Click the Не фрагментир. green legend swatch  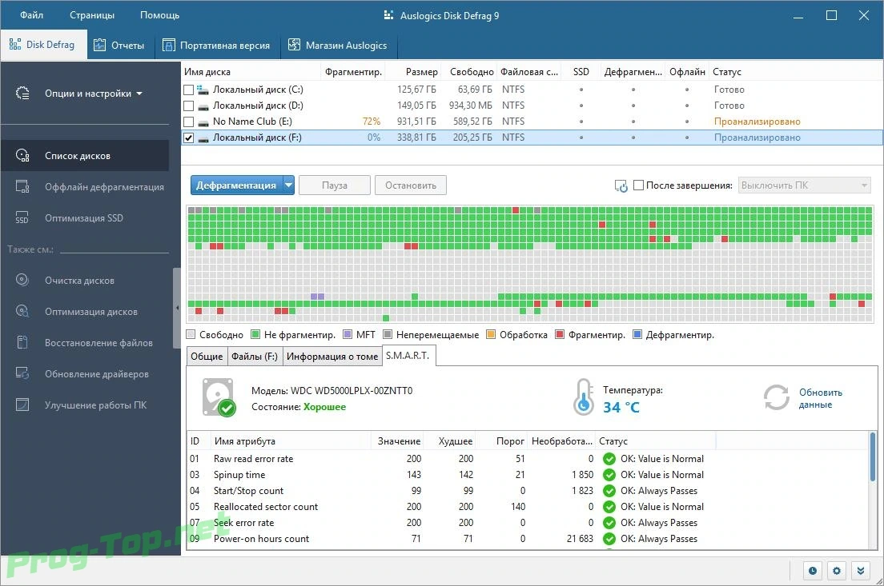click(x=255, y=335)
